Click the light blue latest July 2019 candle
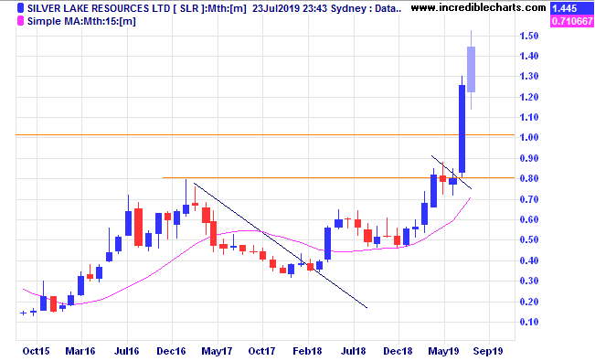 coord(471,69)
